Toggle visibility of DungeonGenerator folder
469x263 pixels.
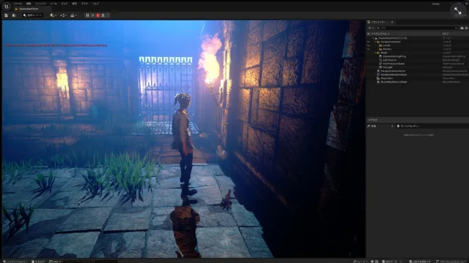click(369, 42)
